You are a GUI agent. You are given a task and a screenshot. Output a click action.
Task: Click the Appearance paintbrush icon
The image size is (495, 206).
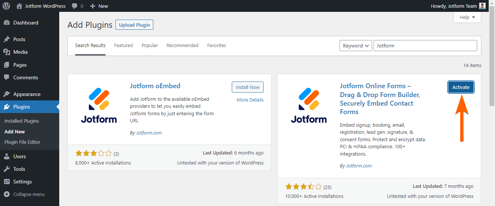7,94
